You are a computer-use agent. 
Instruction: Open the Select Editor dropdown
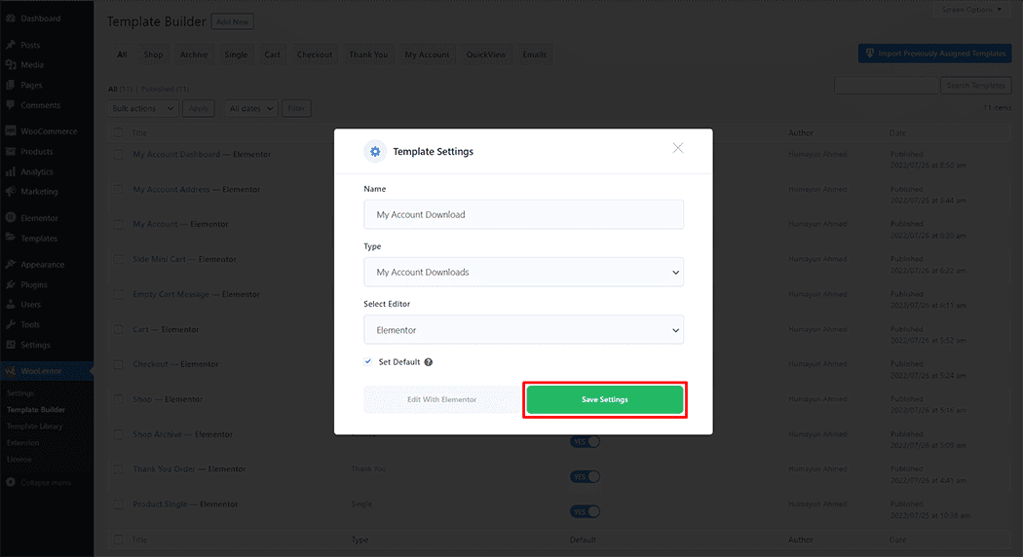pos(523,330)
